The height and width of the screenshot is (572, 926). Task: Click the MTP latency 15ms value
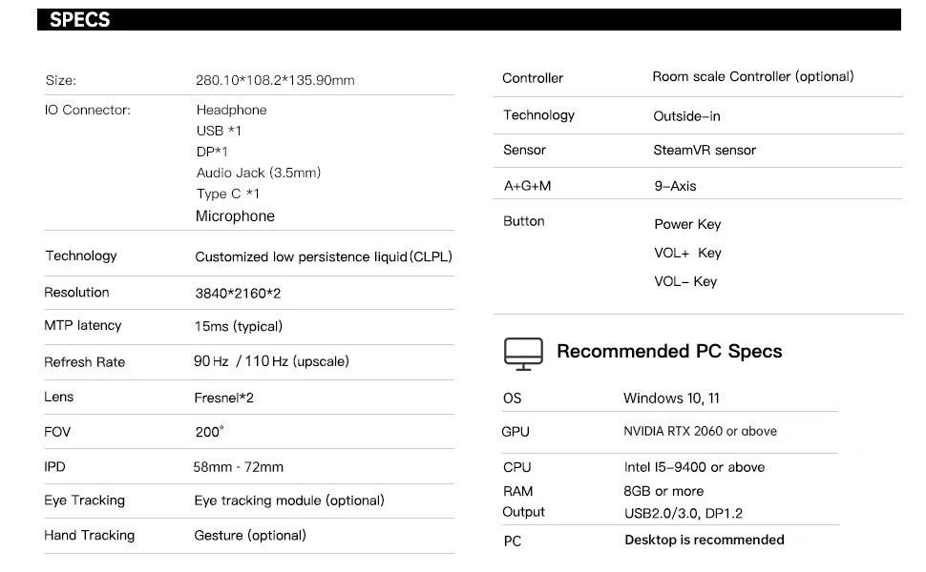(x=239, y=326)
